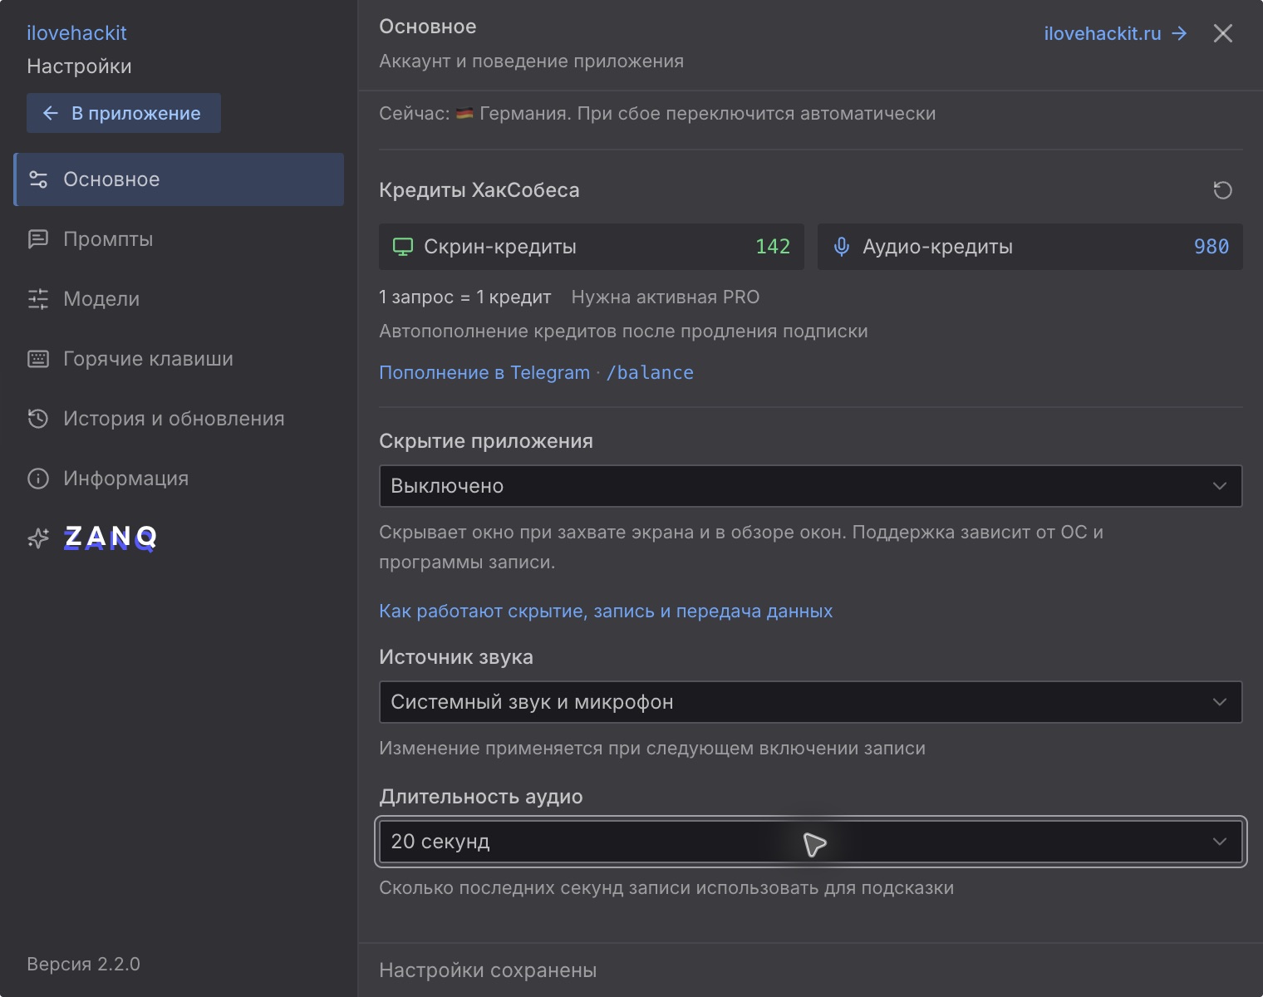Click the Кредиты ХакСобеса heading
1263x997 pixels.
tap(479, 190)
